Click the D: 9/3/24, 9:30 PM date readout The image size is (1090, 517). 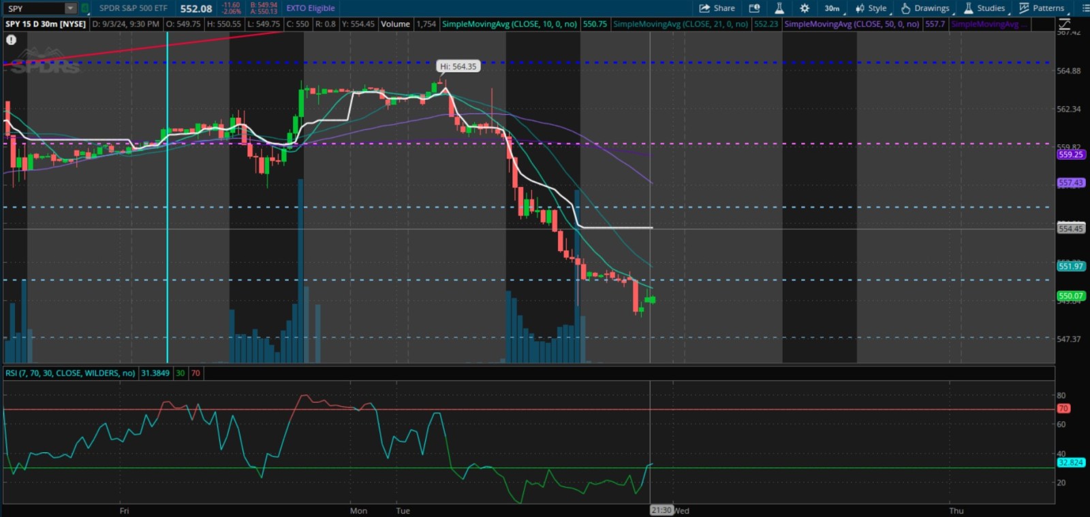[126, 24]
